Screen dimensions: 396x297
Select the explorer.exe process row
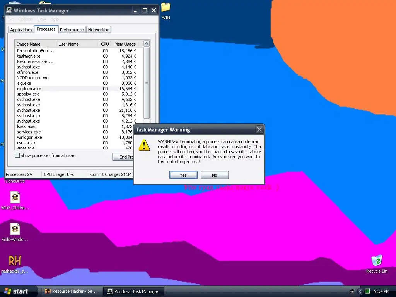coord(77,89)
